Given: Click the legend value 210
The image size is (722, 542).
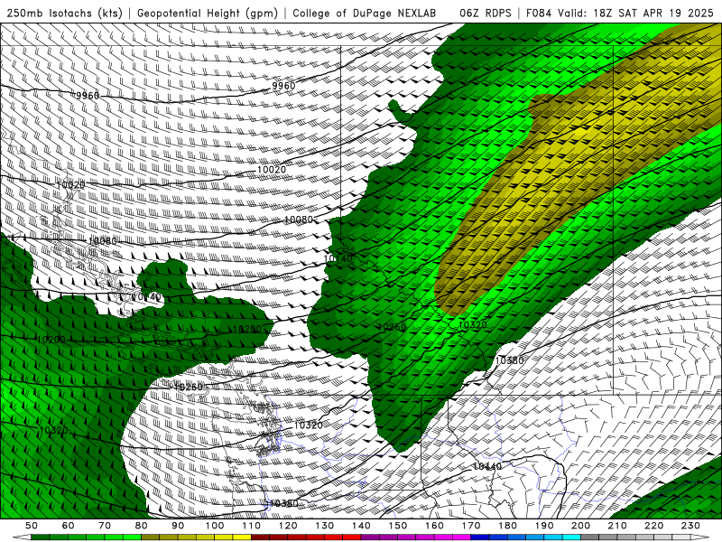Looking at the screenshot, I should (617, 526).
